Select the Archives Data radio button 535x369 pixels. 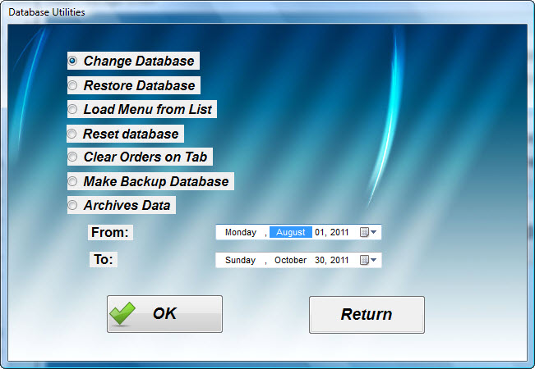click(x=73, y=205)
